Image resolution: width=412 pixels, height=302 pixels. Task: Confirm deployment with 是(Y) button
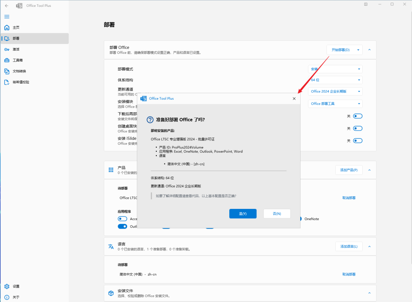[x=243, y=214]
